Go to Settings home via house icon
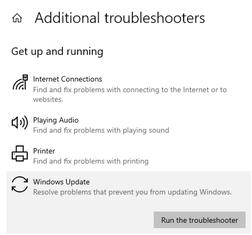252x235 pixels. [x=17, y=18]
